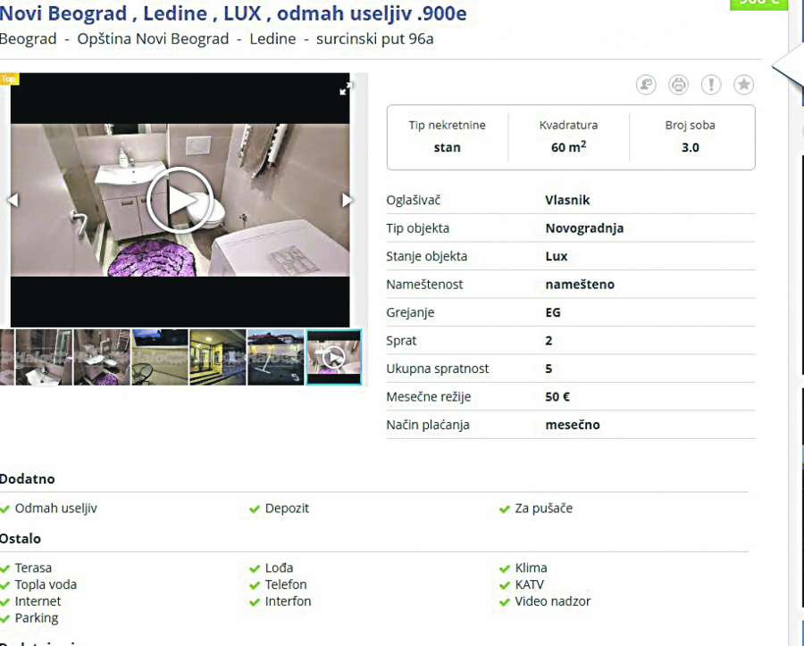Click the Opština Novi Beograd breadcrumb

coord(153,39)
